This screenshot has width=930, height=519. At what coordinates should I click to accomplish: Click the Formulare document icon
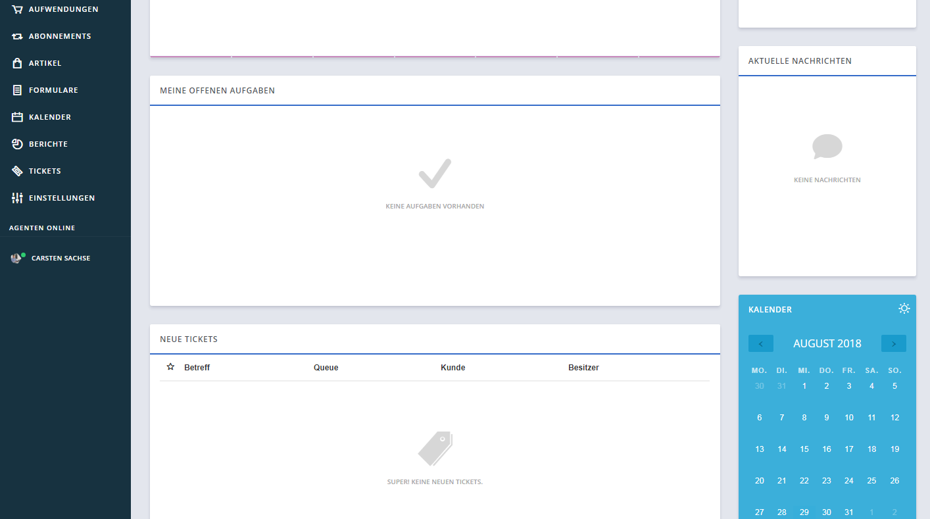(x=17, y=90)
